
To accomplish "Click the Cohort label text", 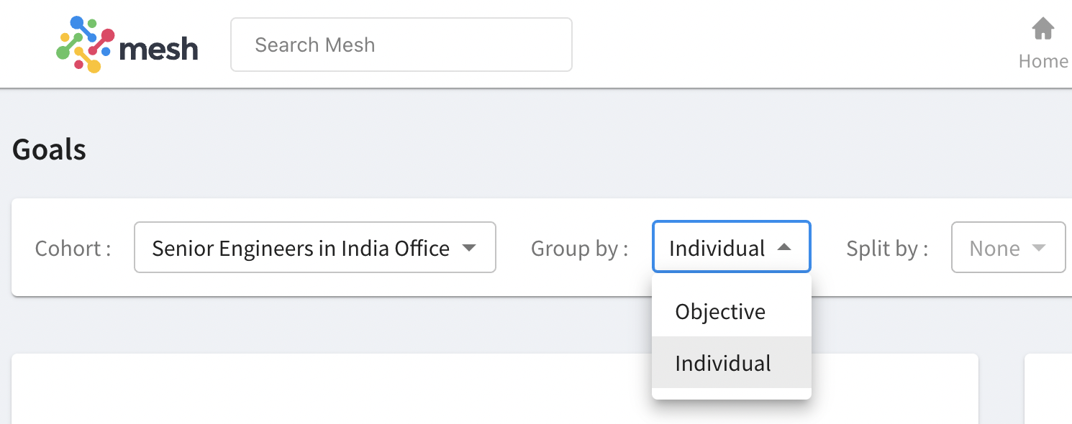I will 73,249.
